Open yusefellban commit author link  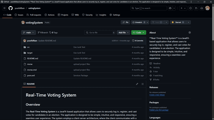pyautogui.click(x=32, y=41)
